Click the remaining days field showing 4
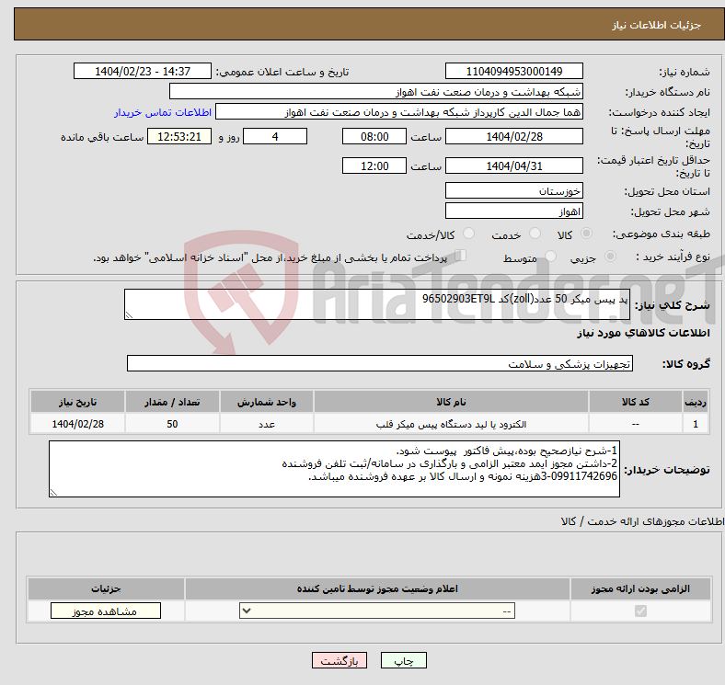The image size is (725, 685). [x=275, y=136]
